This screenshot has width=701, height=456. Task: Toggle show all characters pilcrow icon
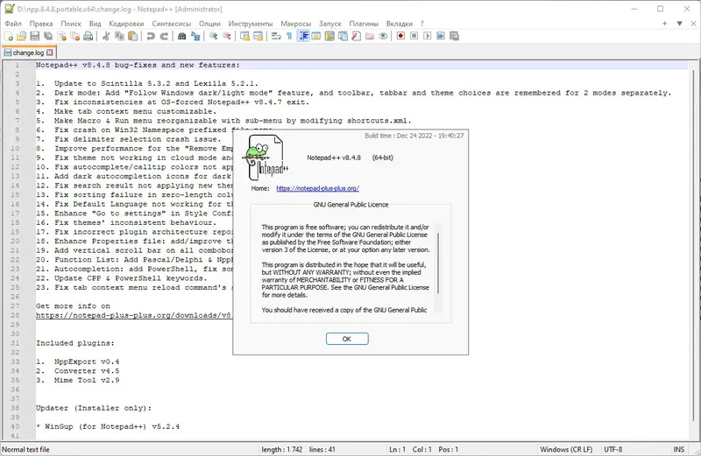(289, 36)
